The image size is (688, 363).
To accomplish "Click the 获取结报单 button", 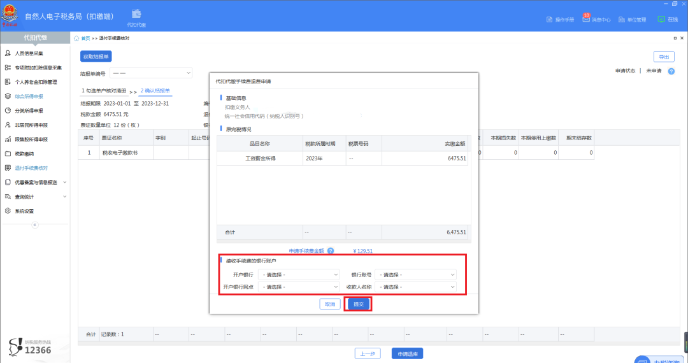I will pos(96,57).
